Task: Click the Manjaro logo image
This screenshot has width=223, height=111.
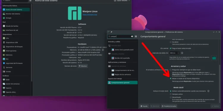Action: point(75,13)
